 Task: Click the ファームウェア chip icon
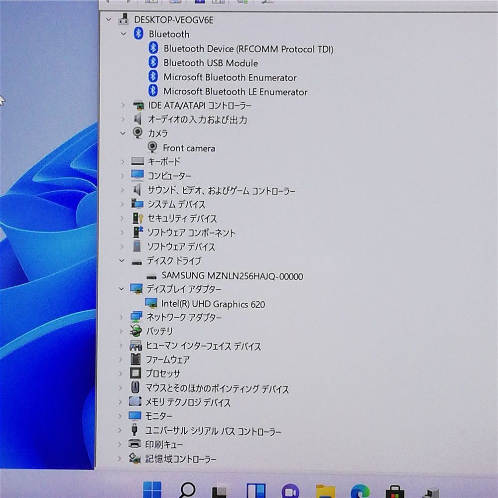pyautogui.click(x=135, y=359)
